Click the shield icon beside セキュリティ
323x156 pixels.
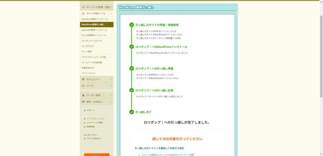[83, 79]
